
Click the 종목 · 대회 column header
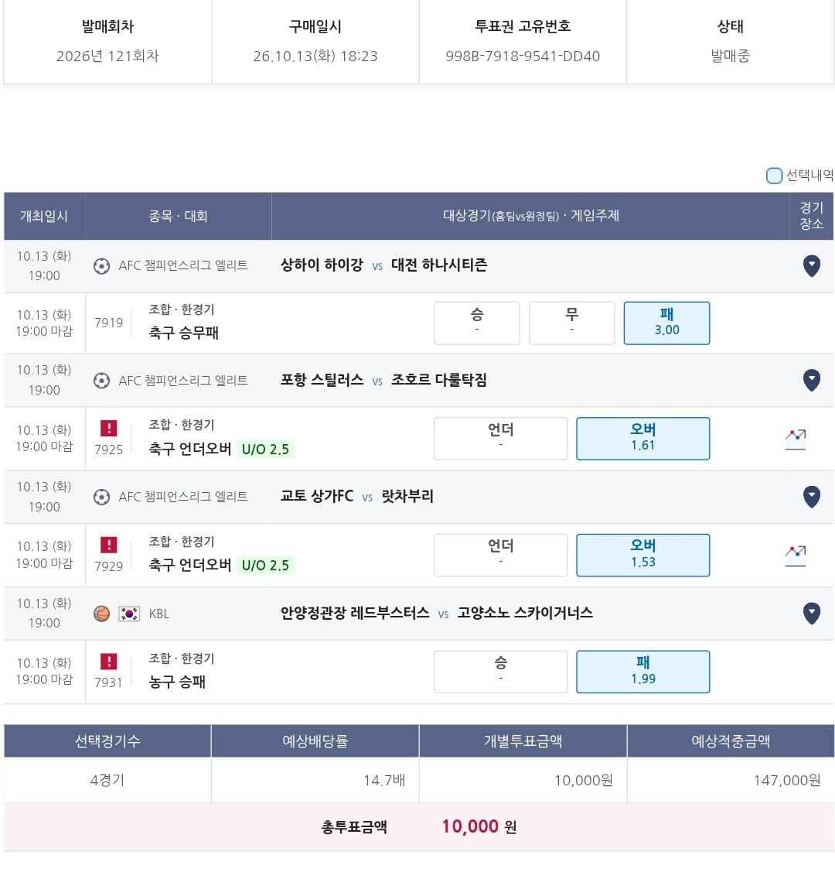coord(178,217)
